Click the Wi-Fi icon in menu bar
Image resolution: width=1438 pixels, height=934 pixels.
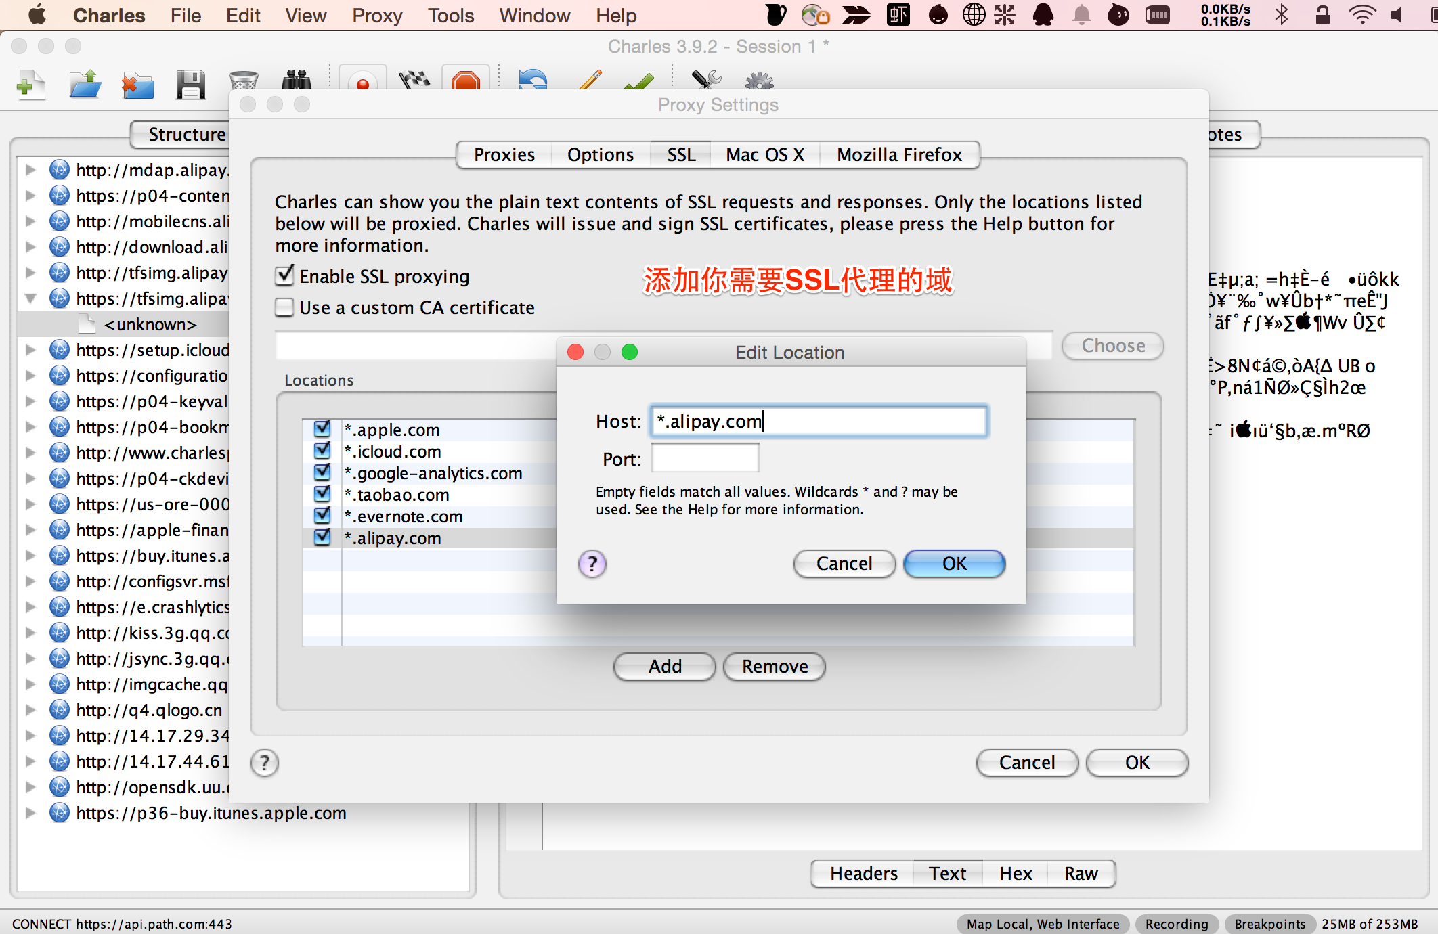[x=1362, y=15]
